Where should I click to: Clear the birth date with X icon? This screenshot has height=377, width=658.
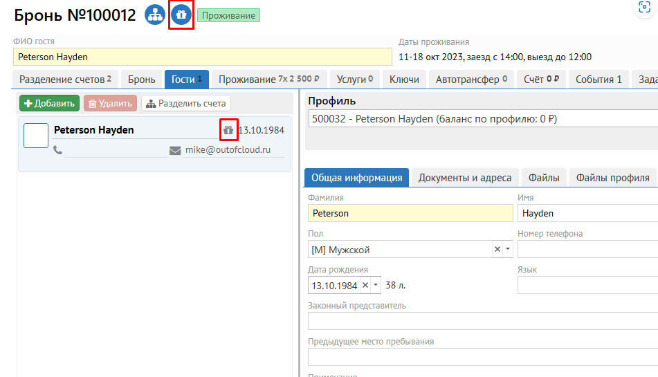point(365,285)
